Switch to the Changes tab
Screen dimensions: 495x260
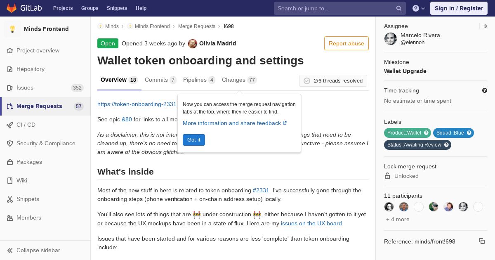pos(239,80)
